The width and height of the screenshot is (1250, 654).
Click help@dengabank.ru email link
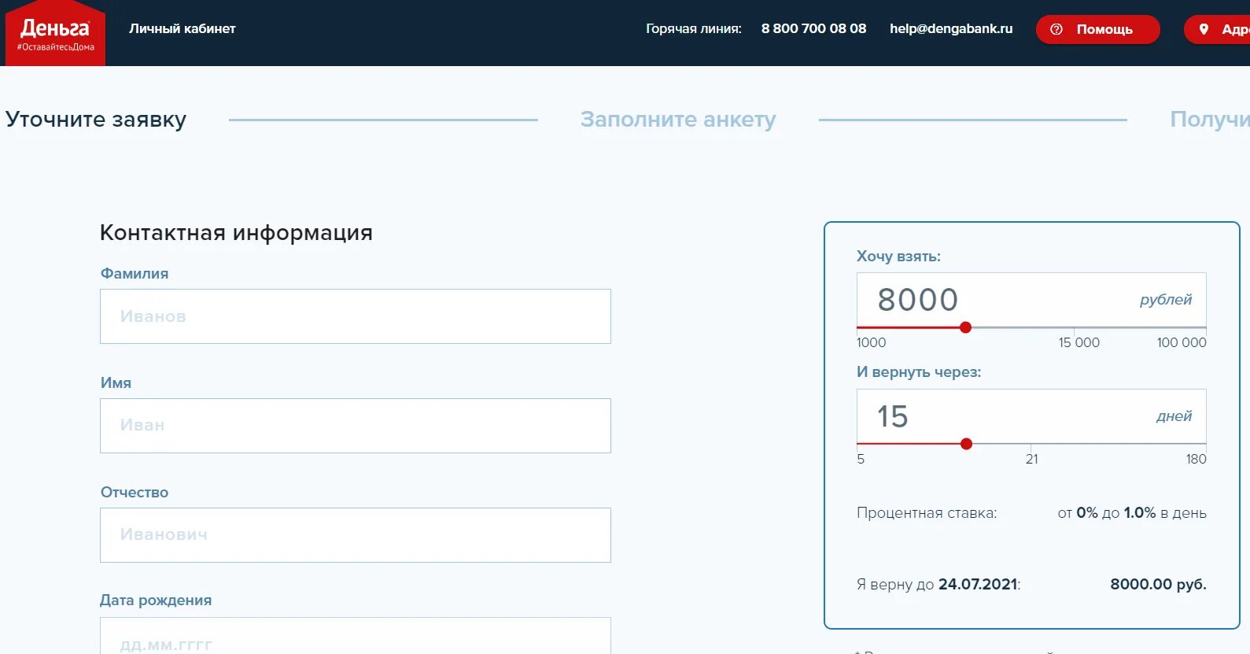[x=951, y=28]
